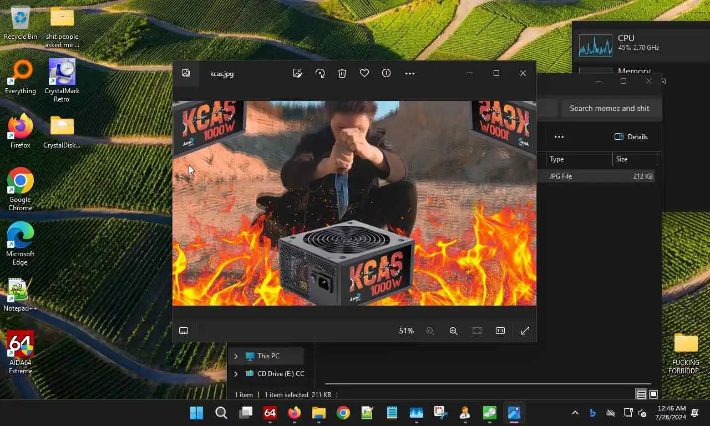Click the KCAS power supply photo
The width and height of the screenshot is (710, 426).
(x=354, y=203)
